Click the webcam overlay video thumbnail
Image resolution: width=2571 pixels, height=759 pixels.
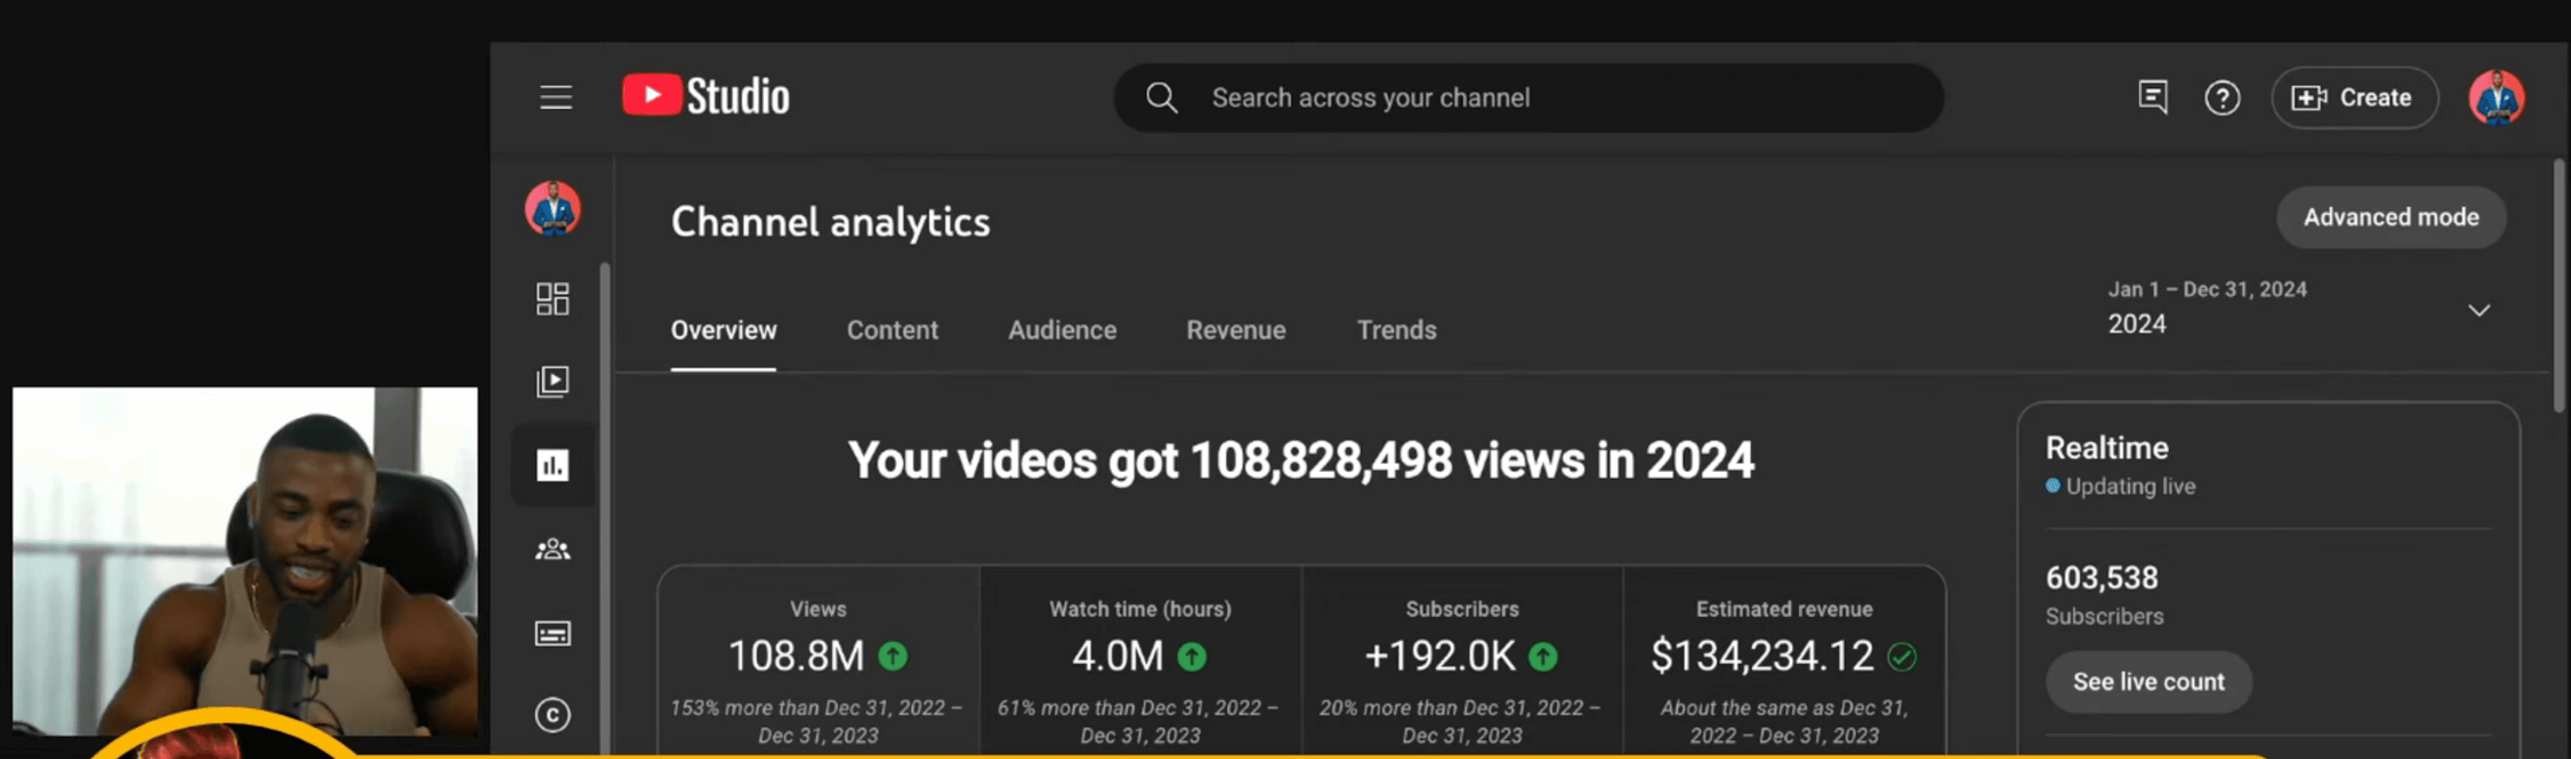pyautogui.click(x=245, y=561)
